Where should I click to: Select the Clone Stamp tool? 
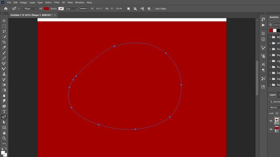click(x=4, y=74)
